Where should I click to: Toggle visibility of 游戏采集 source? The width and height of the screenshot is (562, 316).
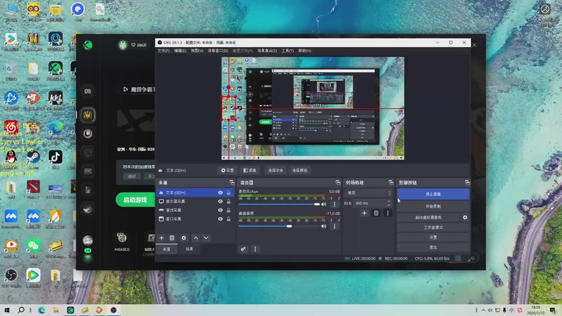tap(221, 210)
